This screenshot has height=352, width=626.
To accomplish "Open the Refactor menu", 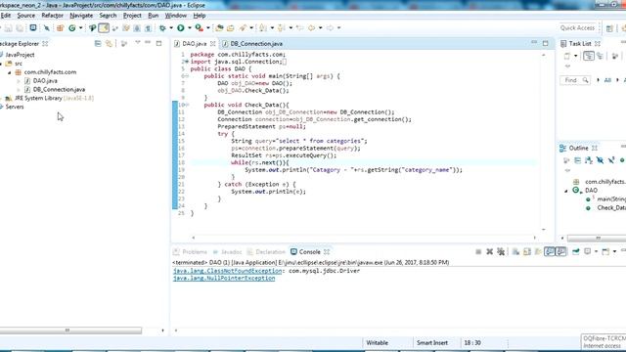I will [52, 16].
